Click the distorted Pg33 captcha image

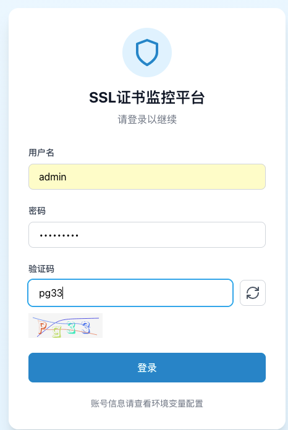(x=66, y=326)
